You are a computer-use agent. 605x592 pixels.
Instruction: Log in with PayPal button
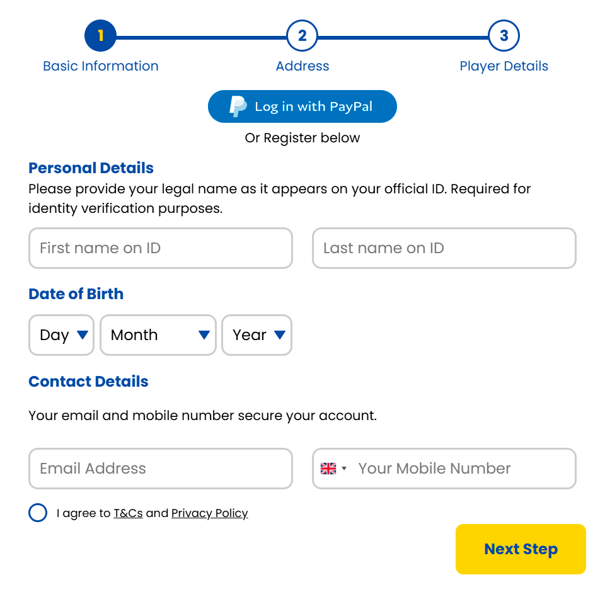click(x=302, y=106)
